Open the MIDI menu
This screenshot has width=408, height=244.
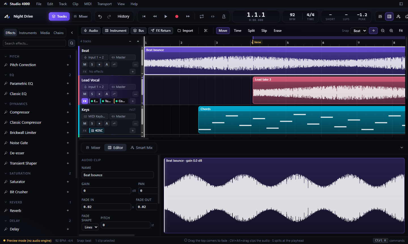pyautogui.click(x=88, y=4)
